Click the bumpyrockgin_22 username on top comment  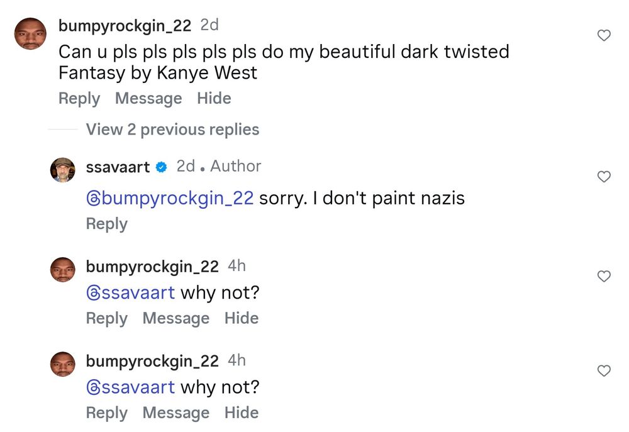click(125, 26)
